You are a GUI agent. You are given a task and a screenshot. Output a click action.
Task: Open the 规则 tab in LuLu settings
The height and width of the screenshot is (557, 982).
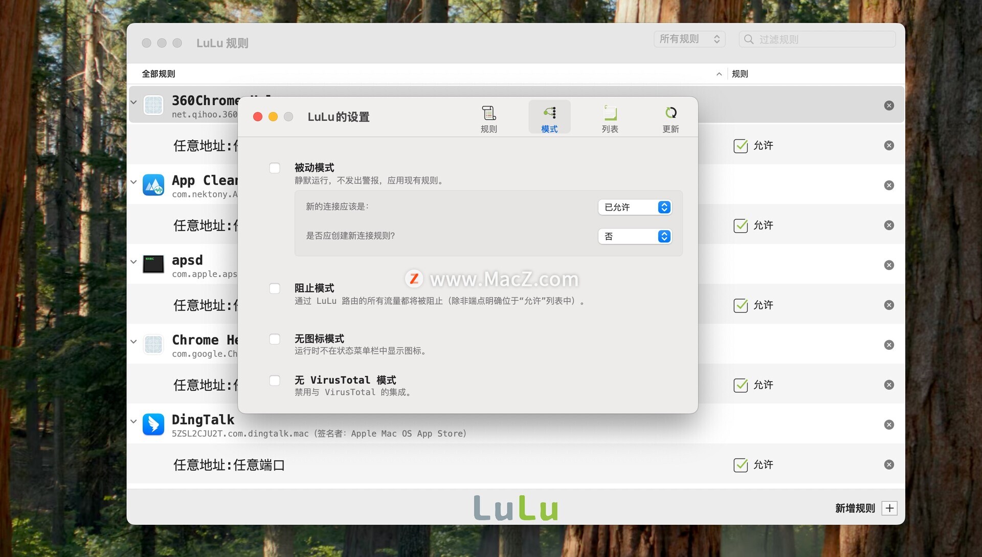(x=488, y=118)
